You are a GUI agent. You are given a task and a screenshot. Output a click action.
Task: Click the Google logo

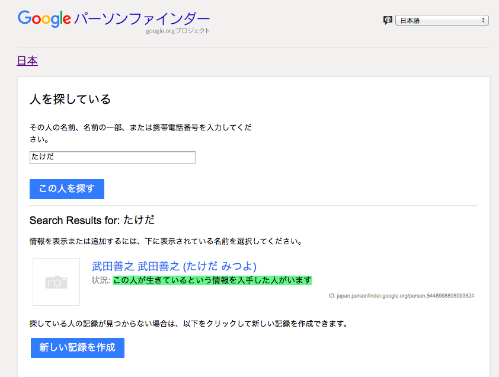point(44,18)
